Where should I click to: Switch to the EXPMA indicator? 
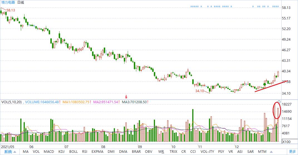tap(97, 152)
